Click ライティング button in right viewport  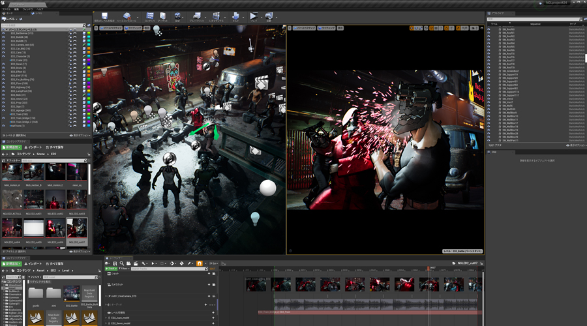click(x=327, y=28)
